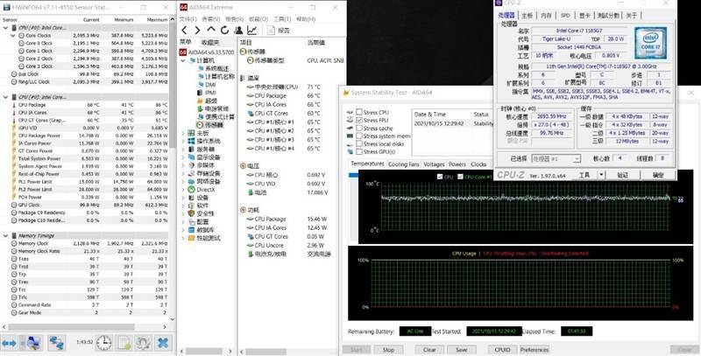Image resolution: width=701 pixels, height=356 pixels.
Task: Click Stop in System Stability Test
Action: pyautogui.click(x=388, y=349)
